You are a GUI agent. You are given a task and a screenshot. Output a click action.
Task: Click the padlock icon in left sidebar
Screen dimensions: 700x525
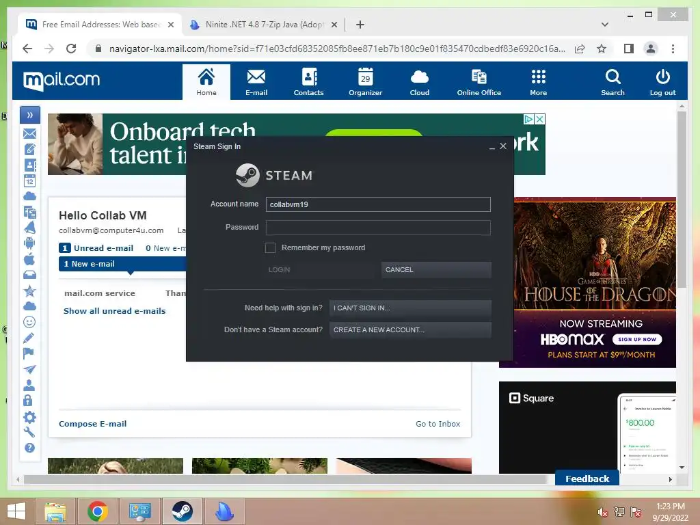28,401
